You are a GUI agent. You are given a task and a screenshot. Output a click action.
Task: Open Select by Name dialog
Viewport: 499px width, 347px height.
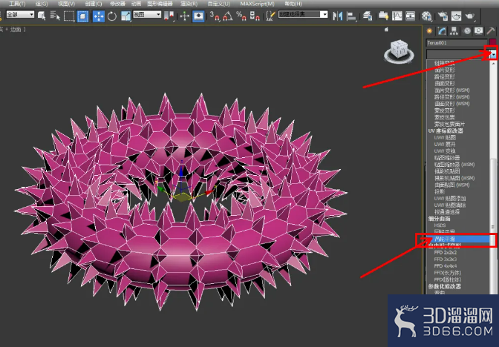(55, 16)
